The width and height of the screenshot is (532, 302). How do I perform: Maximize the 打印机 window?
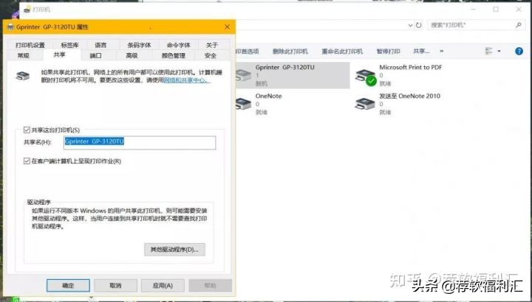[x=496, y=10]
